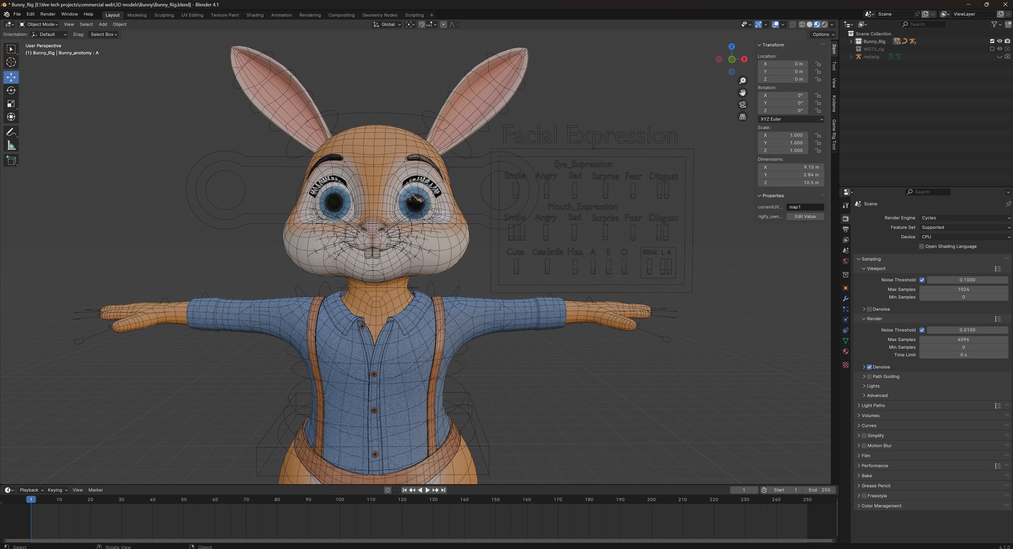Toggle Viewport Noise Threshold checkbox

tap(922, 280)
